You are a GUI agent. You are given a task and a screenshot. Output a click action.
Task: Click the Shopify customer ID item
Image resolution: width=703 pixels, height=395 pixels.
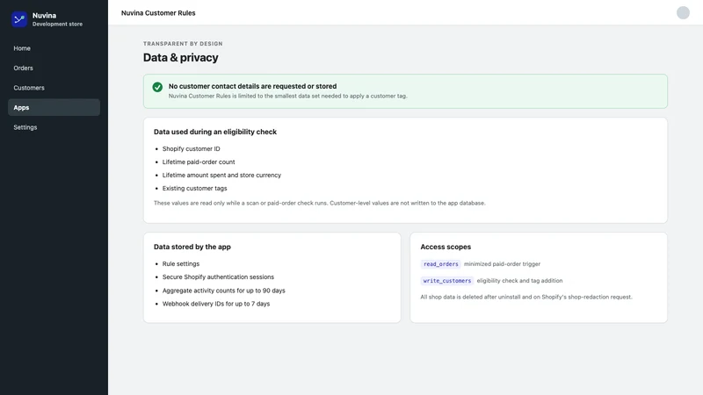(x=191, y=148)
